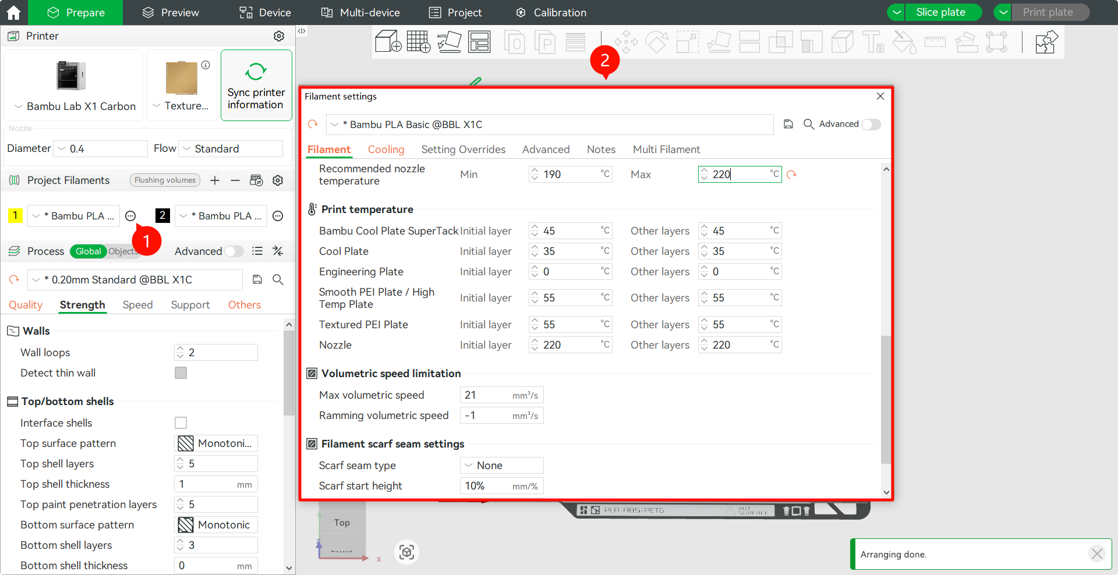
Task: Remove a filament with minus icon
Action: point(235,180)
